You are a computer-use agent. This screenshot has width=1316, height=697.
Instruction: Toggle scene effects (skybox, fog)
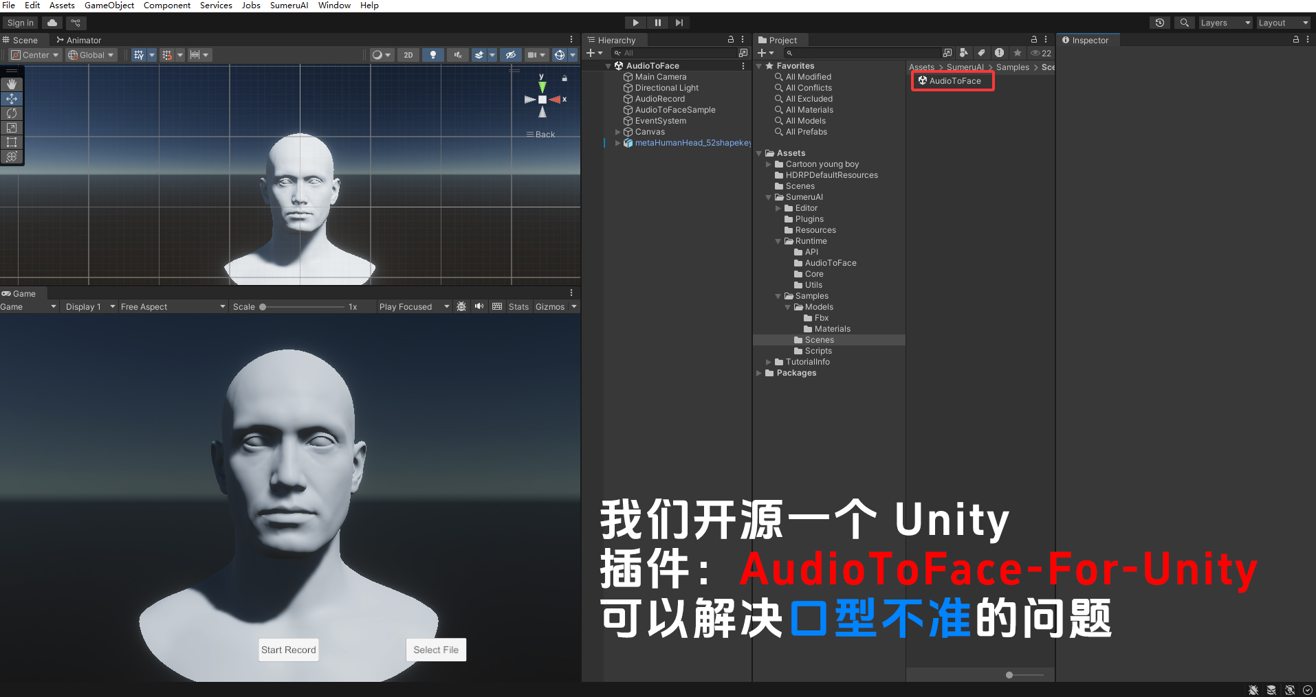click(x=479, y=55)
